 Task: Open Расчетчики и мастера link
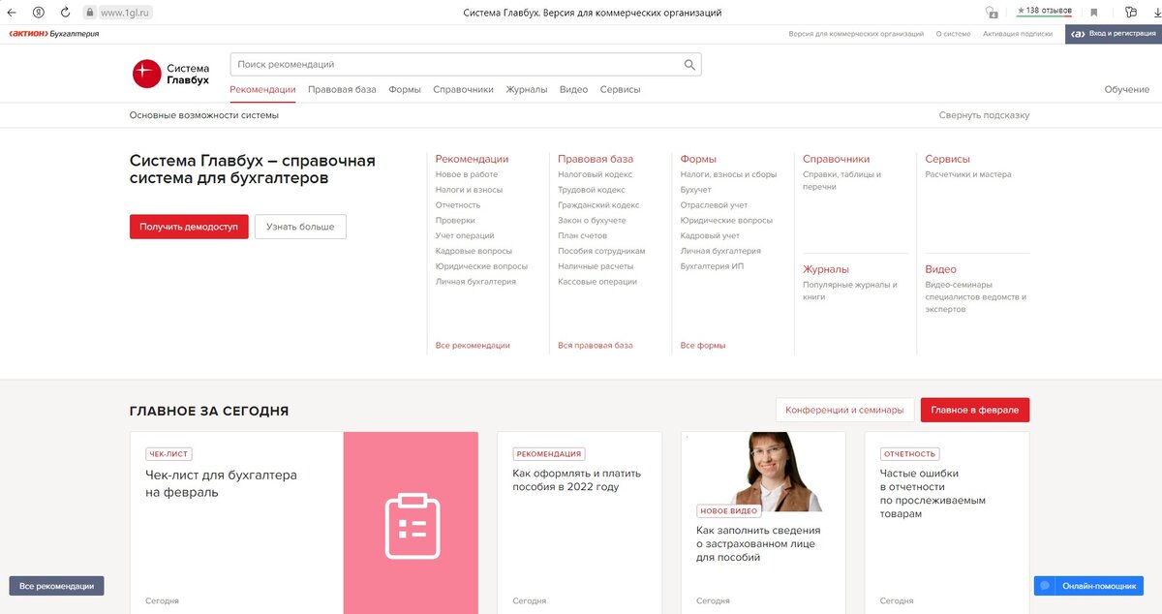pyautogui.click(x=968, y=174)
